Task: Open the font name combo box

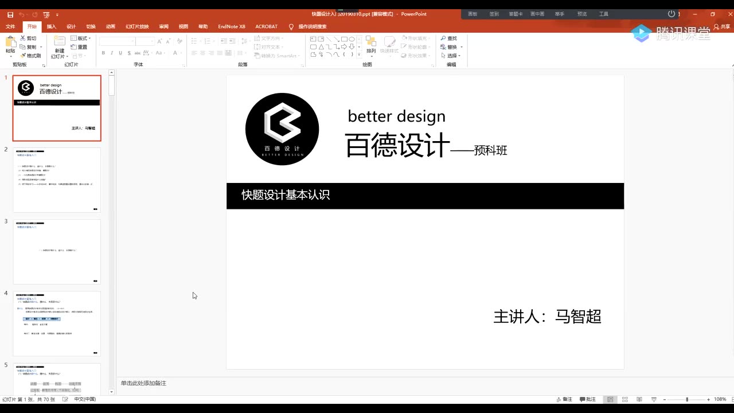Action: [x=118, y=41]
